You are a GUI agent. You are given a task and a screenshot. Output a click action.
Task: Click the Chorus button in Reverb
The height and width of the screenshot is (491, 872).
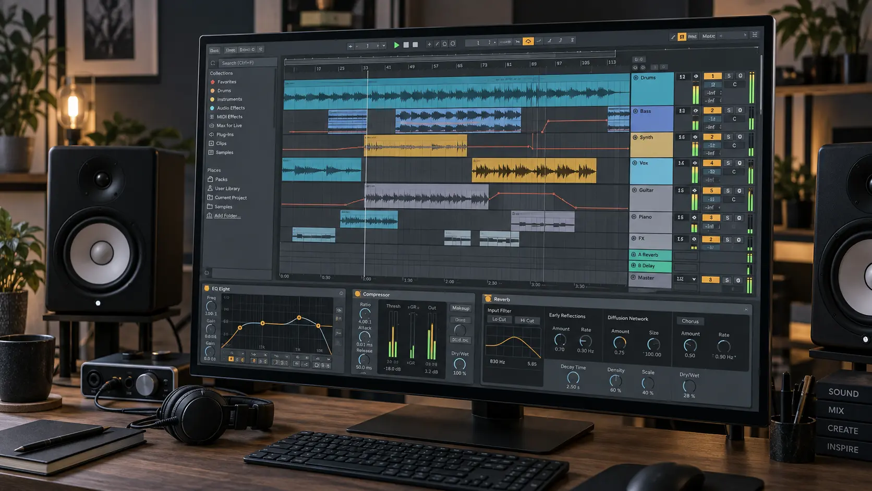coord(689,321)
